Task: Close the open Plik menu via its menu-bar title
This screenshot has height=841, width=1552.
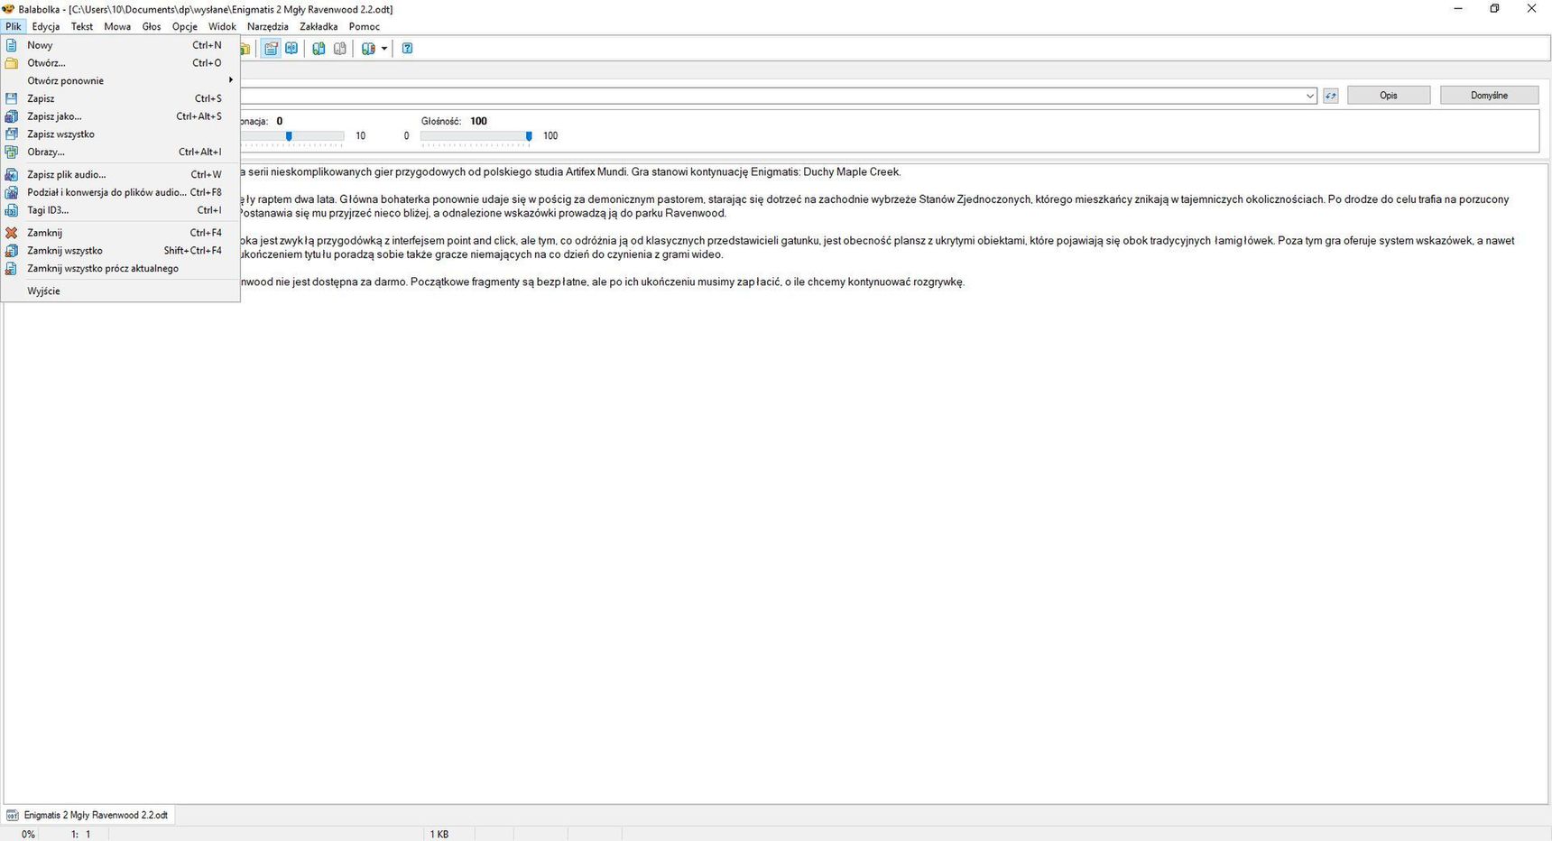Action: 13,26
